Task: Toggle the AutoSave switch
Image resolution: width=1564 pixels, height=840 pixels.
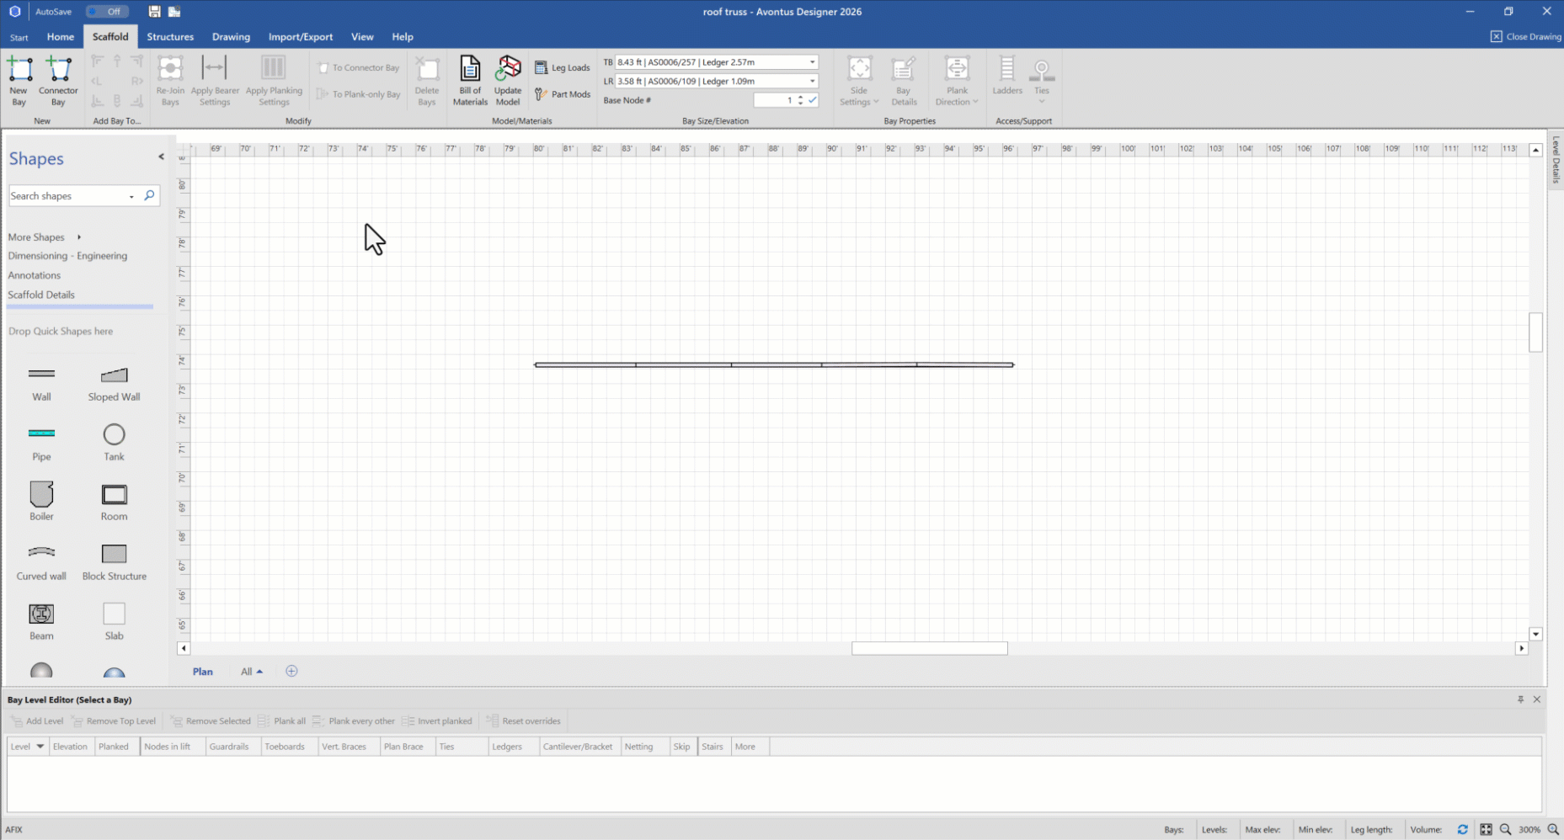Action: pyautogui.click(x=107, y=12)
